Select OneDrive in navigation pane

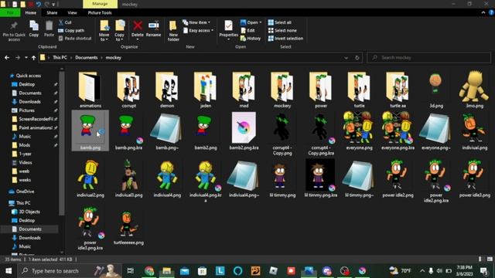tap(25, 192)
